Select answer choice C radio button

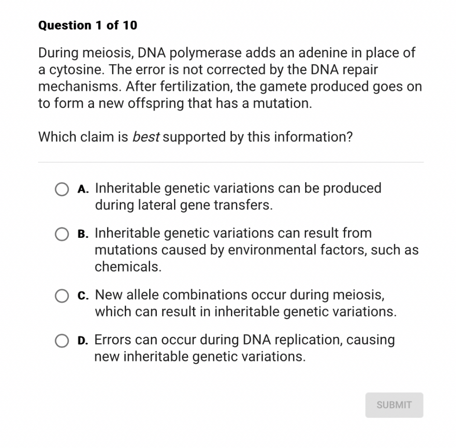(61, 296)
